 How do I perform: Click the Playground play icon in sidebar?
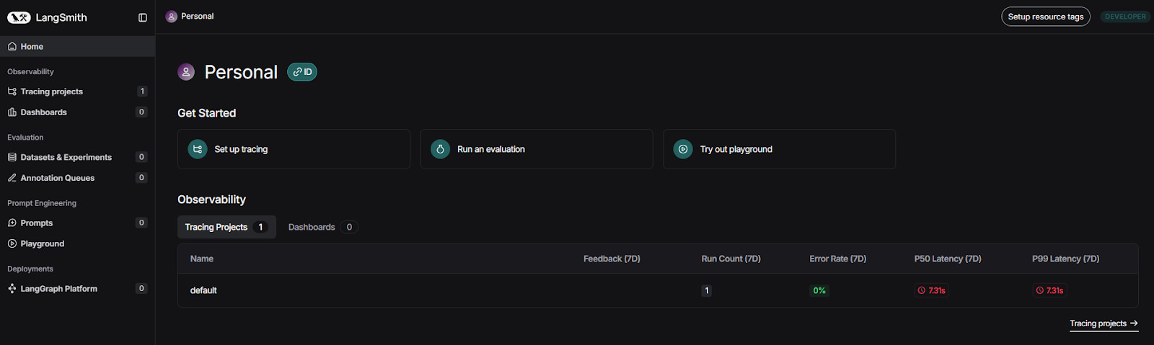pos(12,243)
